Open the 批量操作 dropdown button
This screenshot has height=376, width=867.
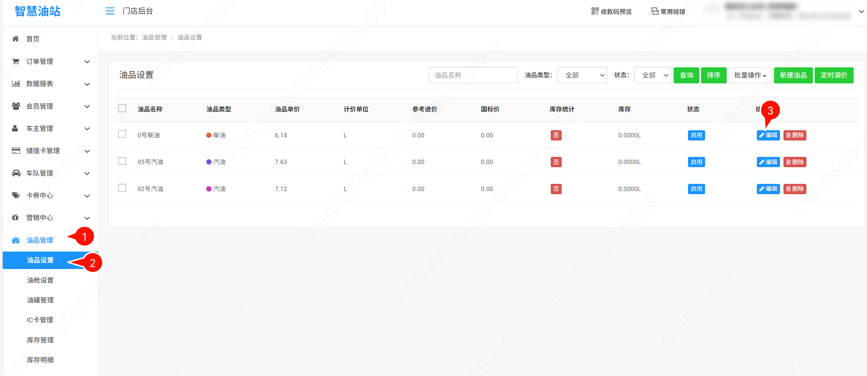pyautogui.click(x=750, y=75)
